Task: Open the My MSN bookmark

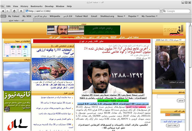Action: 27,16
